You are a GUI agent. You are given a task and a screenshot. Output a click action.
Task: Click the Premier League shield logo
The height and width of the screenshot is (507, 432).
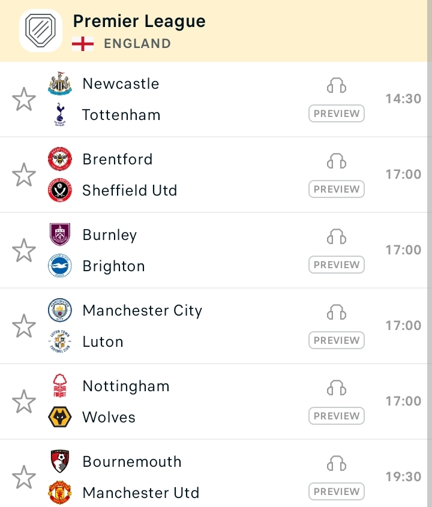tap(40, 31)
